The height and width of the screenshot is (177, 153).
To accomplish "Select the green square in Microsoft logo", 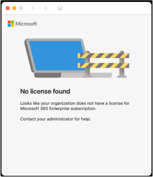I will point(12,22).
